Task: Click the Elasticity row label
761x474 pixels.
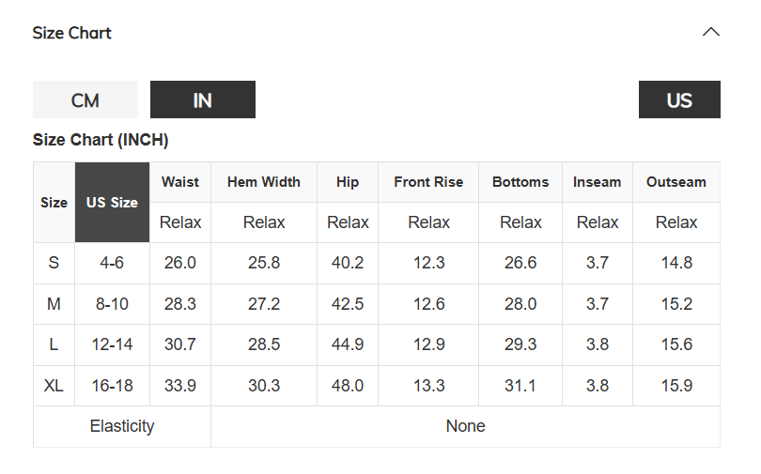Action: (x=122, y=426)
